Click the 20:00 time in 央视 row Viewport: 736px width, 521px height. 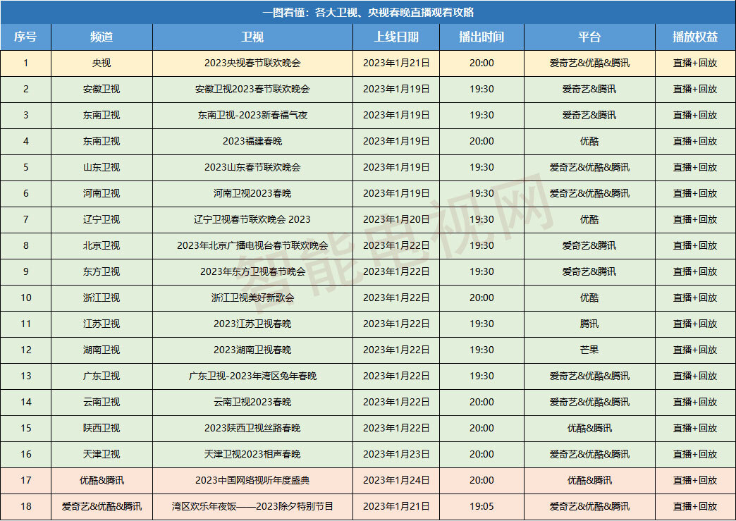coord(482,63)
